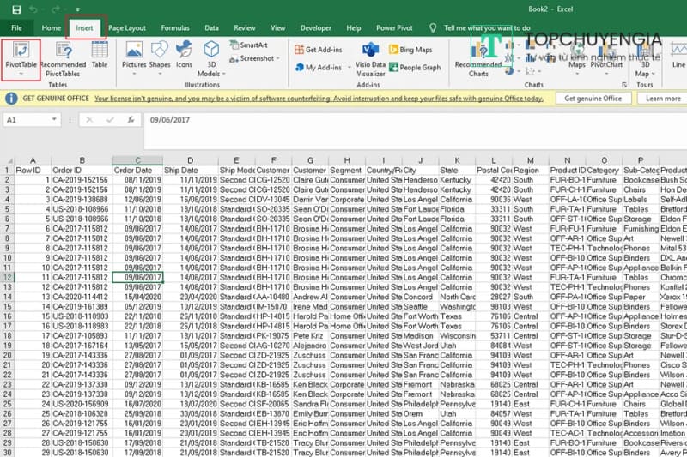Switch to the Page Layout tab
687x457 pixels.
(x=126, y=27)
